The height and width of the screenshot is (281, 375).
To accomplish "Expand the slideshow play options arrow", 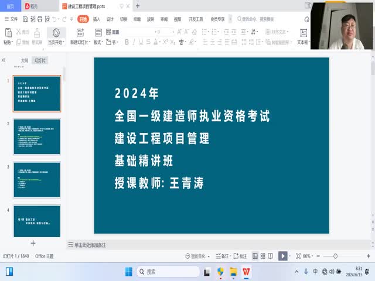I will click(x=289, y=256).
